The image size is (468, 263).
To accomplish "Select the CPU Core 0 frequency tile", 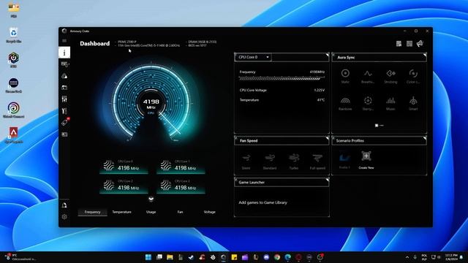I will (x=124, y=166).
